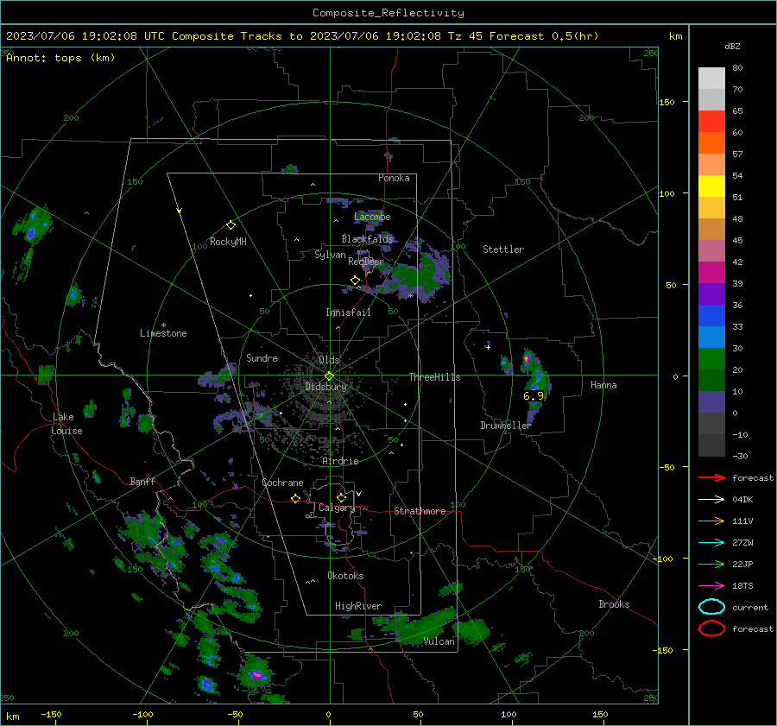The height and width of the screenshot is (726, 777).
Task: Click the Blackfalds label
Action: (x=367, y=239)
